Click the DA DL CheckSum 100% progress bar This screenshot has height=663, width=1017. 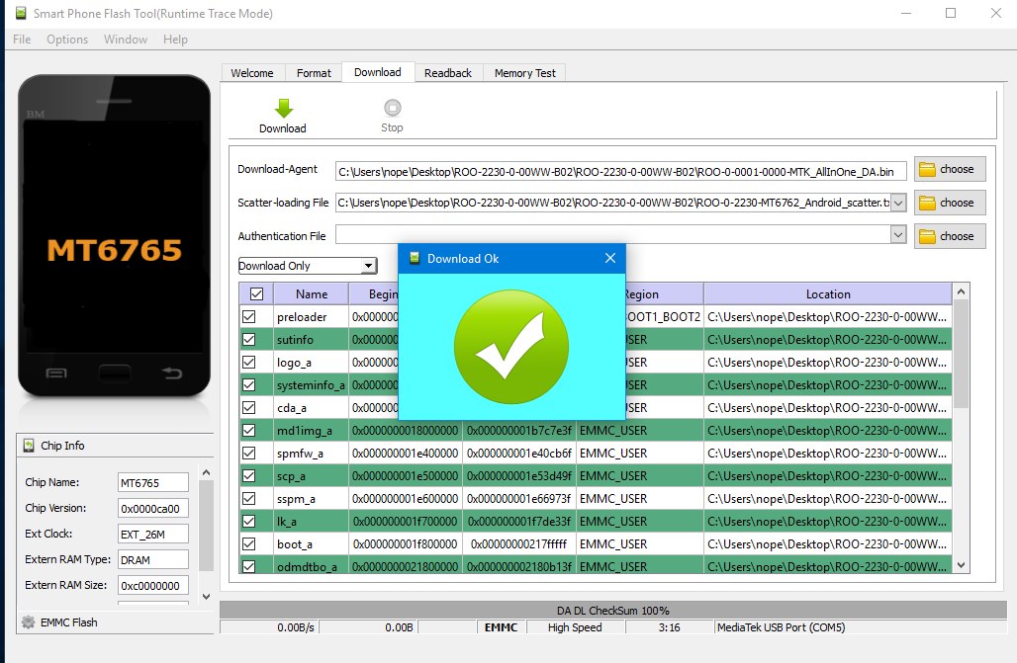tap(613, 610)
